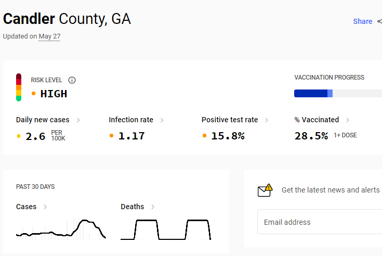Expand the Daily new cases chevron
Screen dimensions: 382x256
pyautogui.click(x=78, y=120)
